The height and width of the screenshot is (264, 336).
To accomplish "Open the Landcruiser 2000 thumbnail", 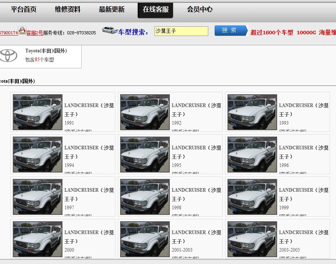I will click(x=38, y=239).
